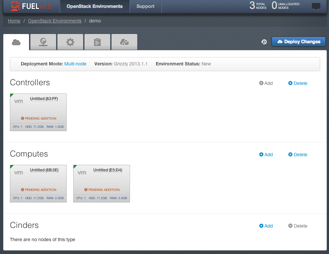Click Add in the Controllers section
The height and width of the screenshot is (254, 329).
tap(266, 83)
